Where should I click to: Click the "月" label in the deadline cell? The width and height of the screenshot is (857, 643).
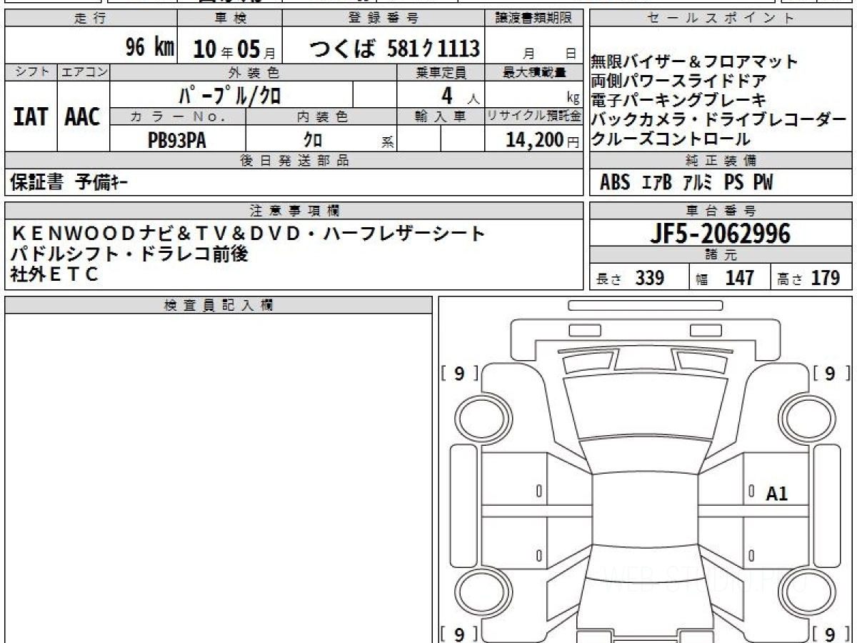[527, 54]
